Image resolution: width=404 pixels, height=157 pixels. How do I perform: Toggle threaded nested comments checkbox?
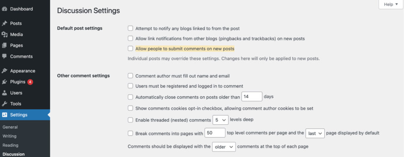coord(131,120)
